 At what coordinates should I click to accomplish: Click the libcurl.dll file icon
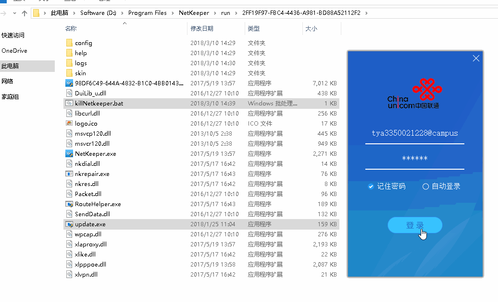tap(69, 113)
